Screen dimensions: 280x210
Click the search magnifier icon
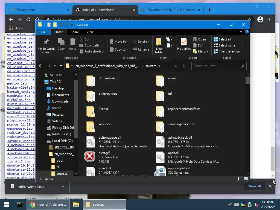[243, 66]
